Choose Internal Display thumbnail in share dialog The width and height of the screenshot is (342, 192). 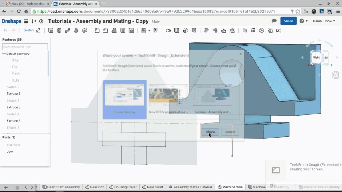(x=125, y=100)
